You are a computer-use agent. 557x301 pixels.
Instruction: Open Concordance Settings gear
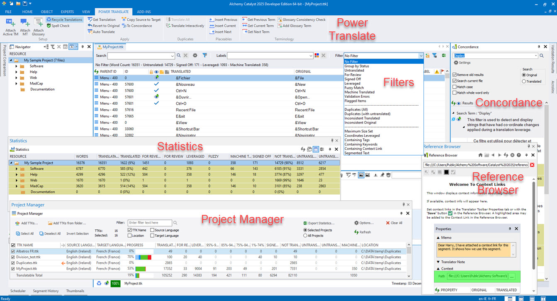456,63
